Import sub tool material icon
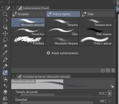Image resolution: width=119 pixels, height=104 pixels. click(103, 70)
